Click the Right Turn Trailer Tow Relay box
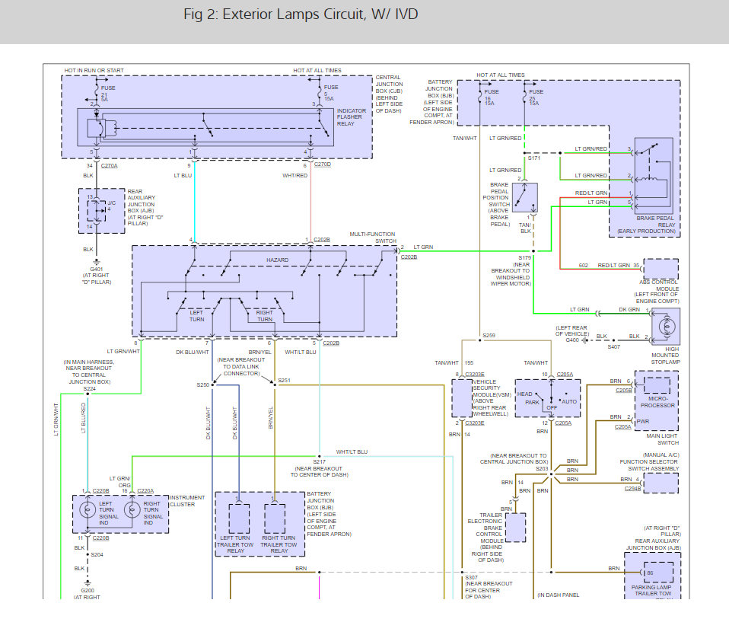Viewport: 729px width, 619px height. point(275,518)
